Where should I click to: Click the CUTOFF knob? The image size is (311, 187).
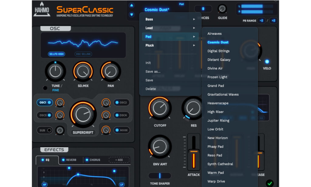pos(160,108)
